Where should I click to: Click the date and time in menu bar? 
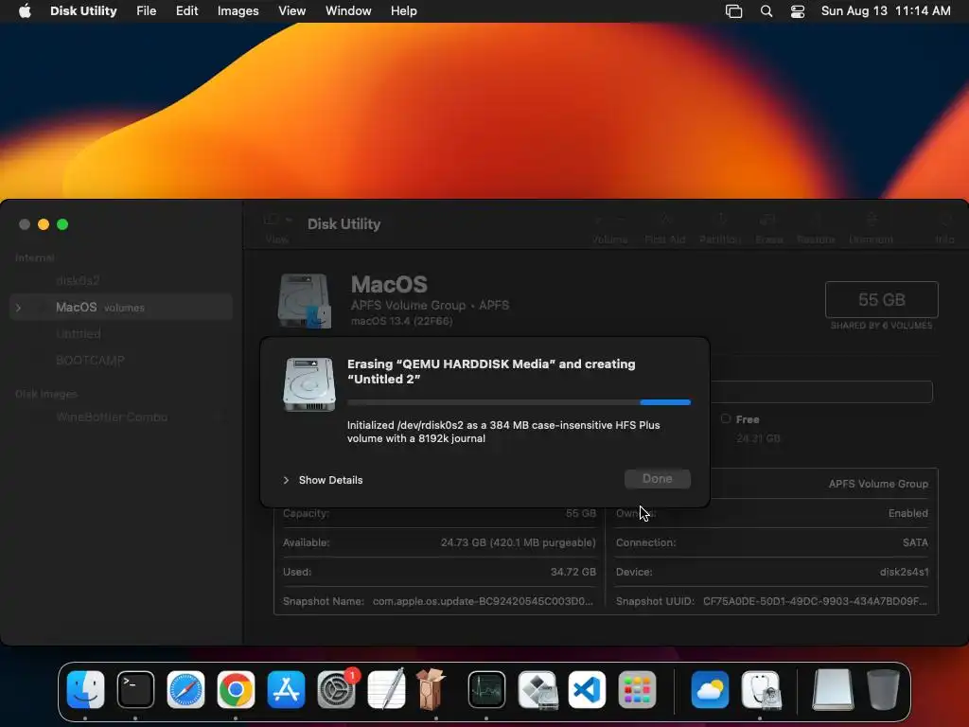(886, 11)
